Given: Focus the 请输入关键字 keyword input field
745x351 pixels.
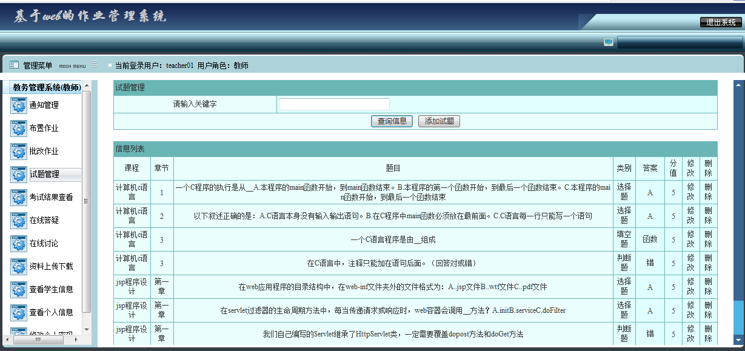Looking at the screenshot, I should click(x=334, y=104).
